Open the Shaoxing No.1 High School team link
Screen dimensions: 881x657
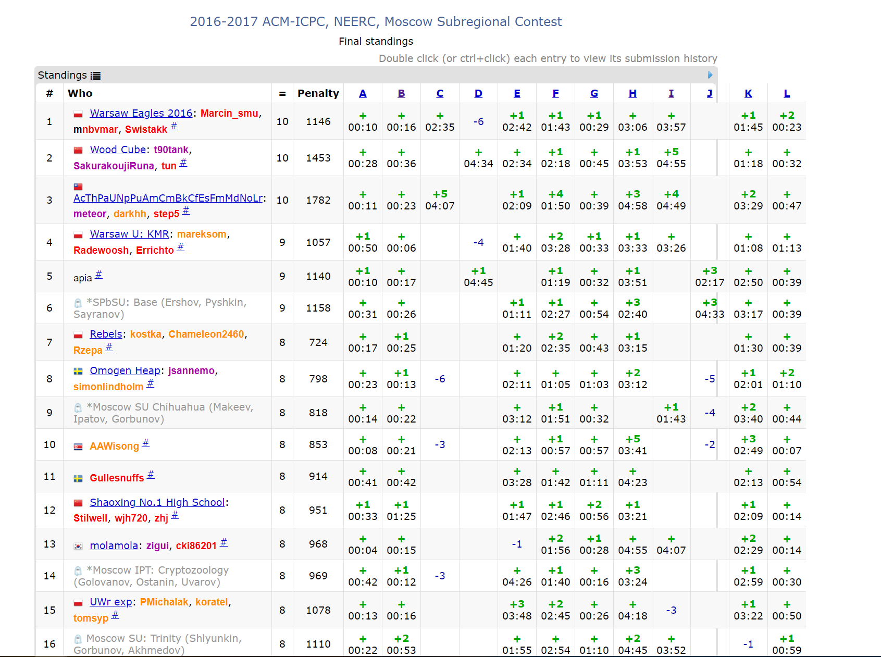157,502
